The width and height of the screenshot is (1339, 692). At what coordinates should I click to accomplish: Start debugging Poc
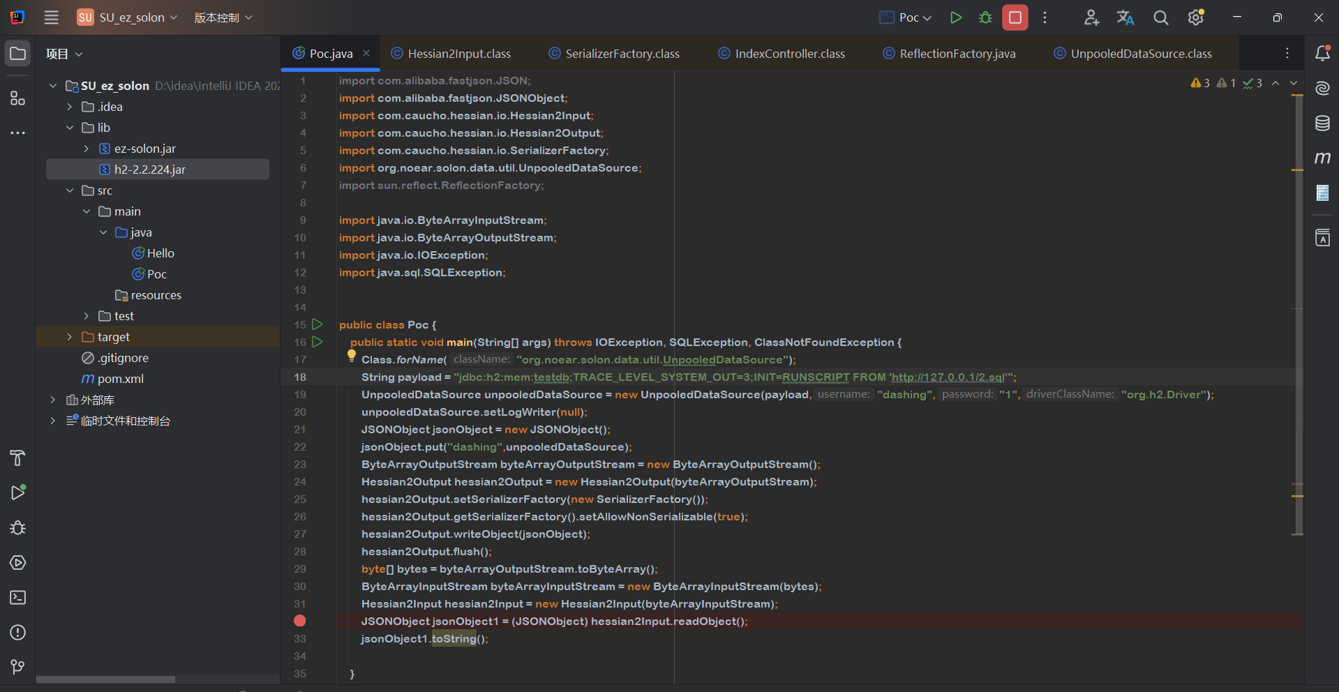[x=985, y=17]
